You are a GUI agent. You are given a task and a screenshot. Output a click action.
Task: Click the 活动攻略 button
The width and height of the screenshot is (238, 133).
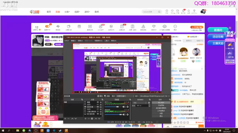click(x=218, y=37)
